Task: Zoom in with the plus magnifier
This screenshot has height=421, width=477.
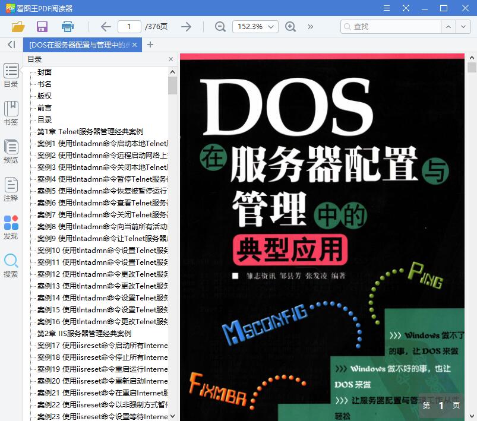Action: pos(290,27)
